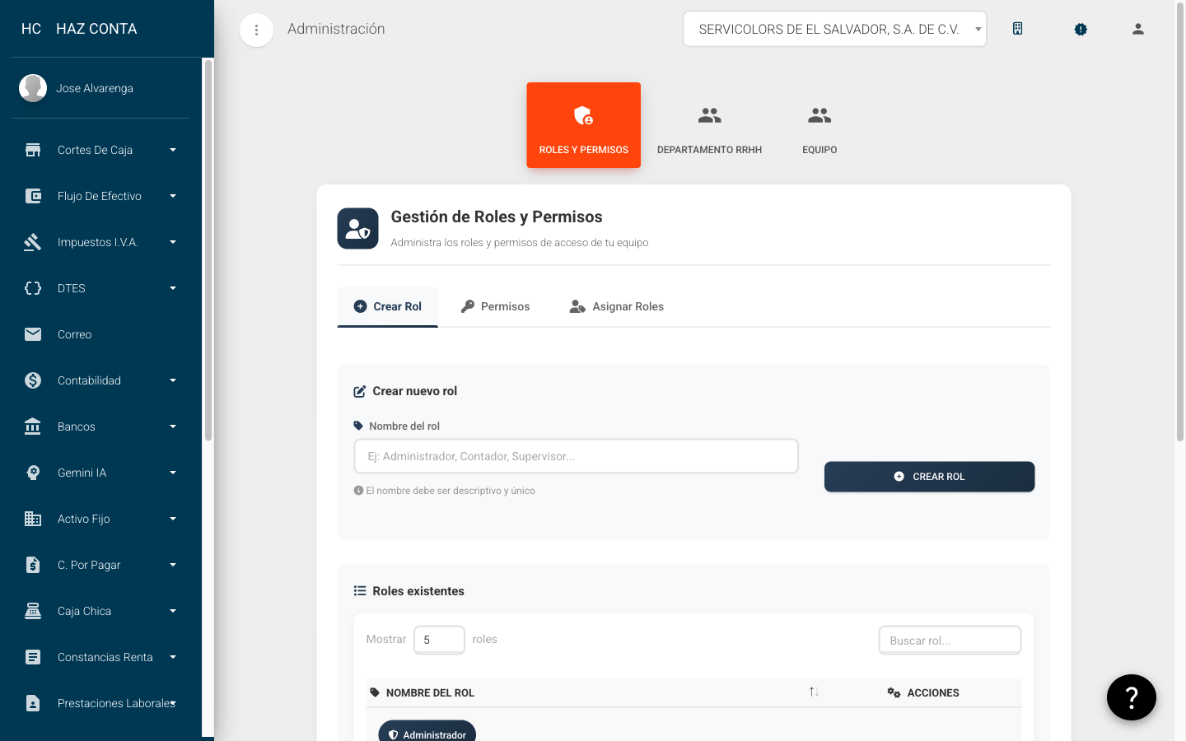Screen dimensions: 1186x741
Task: Expand the Activo Fijo submenu arrow
Action: coord(173,519)
